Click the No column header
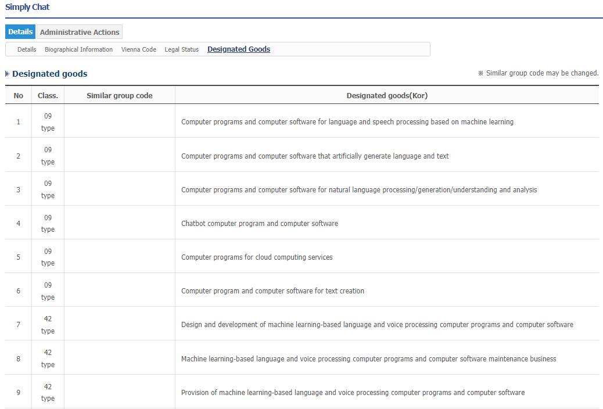This screenshot has width=603, height=409. pos(19,95)
